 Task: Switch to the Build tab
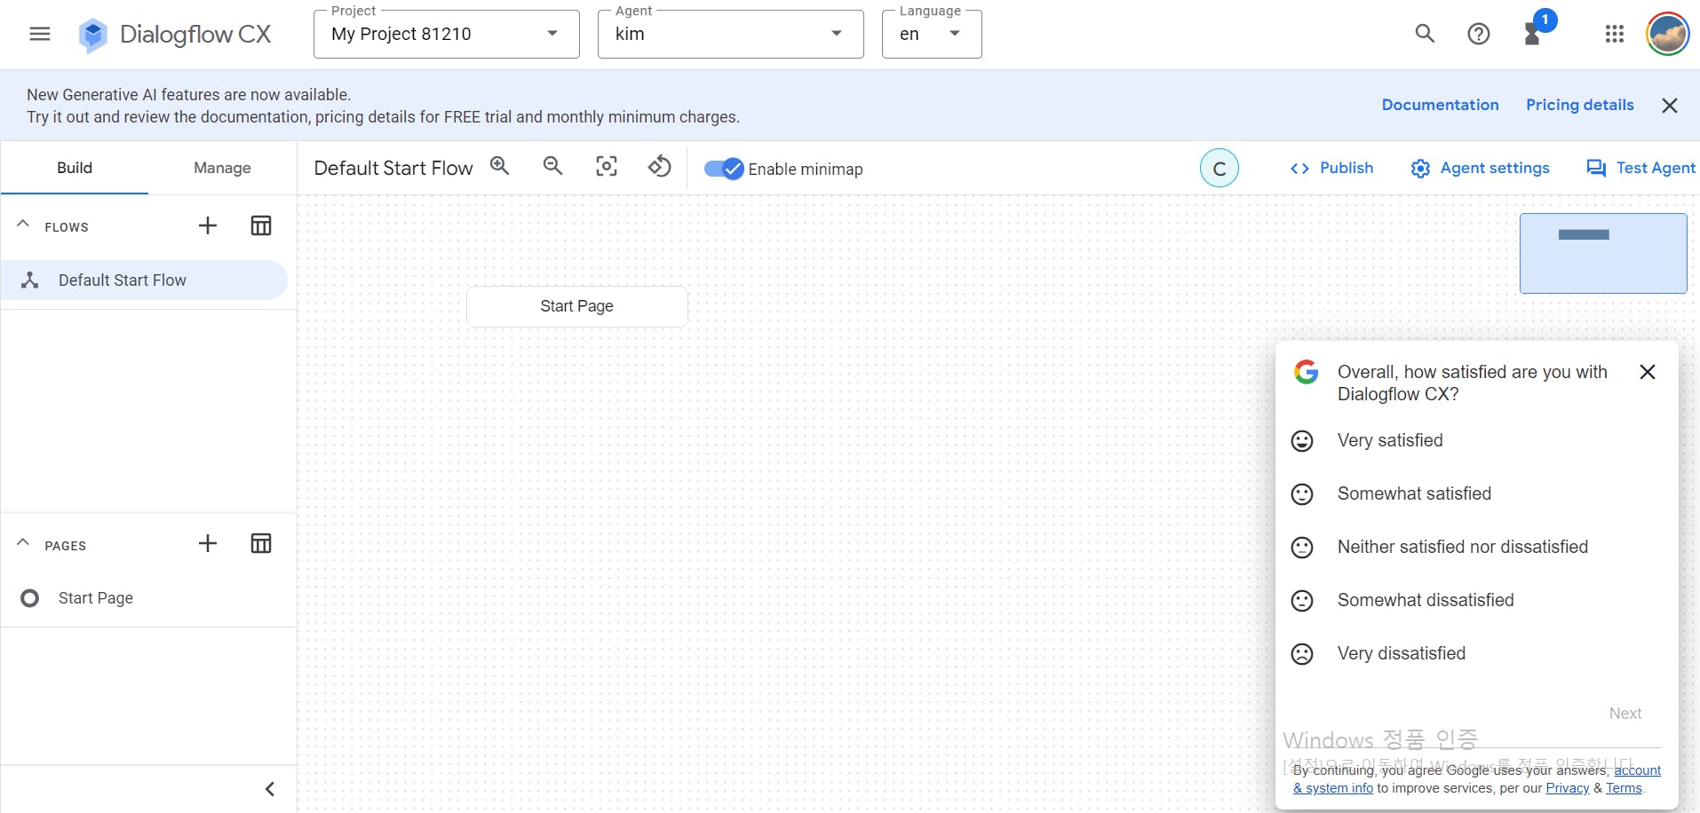click(75, 168)
